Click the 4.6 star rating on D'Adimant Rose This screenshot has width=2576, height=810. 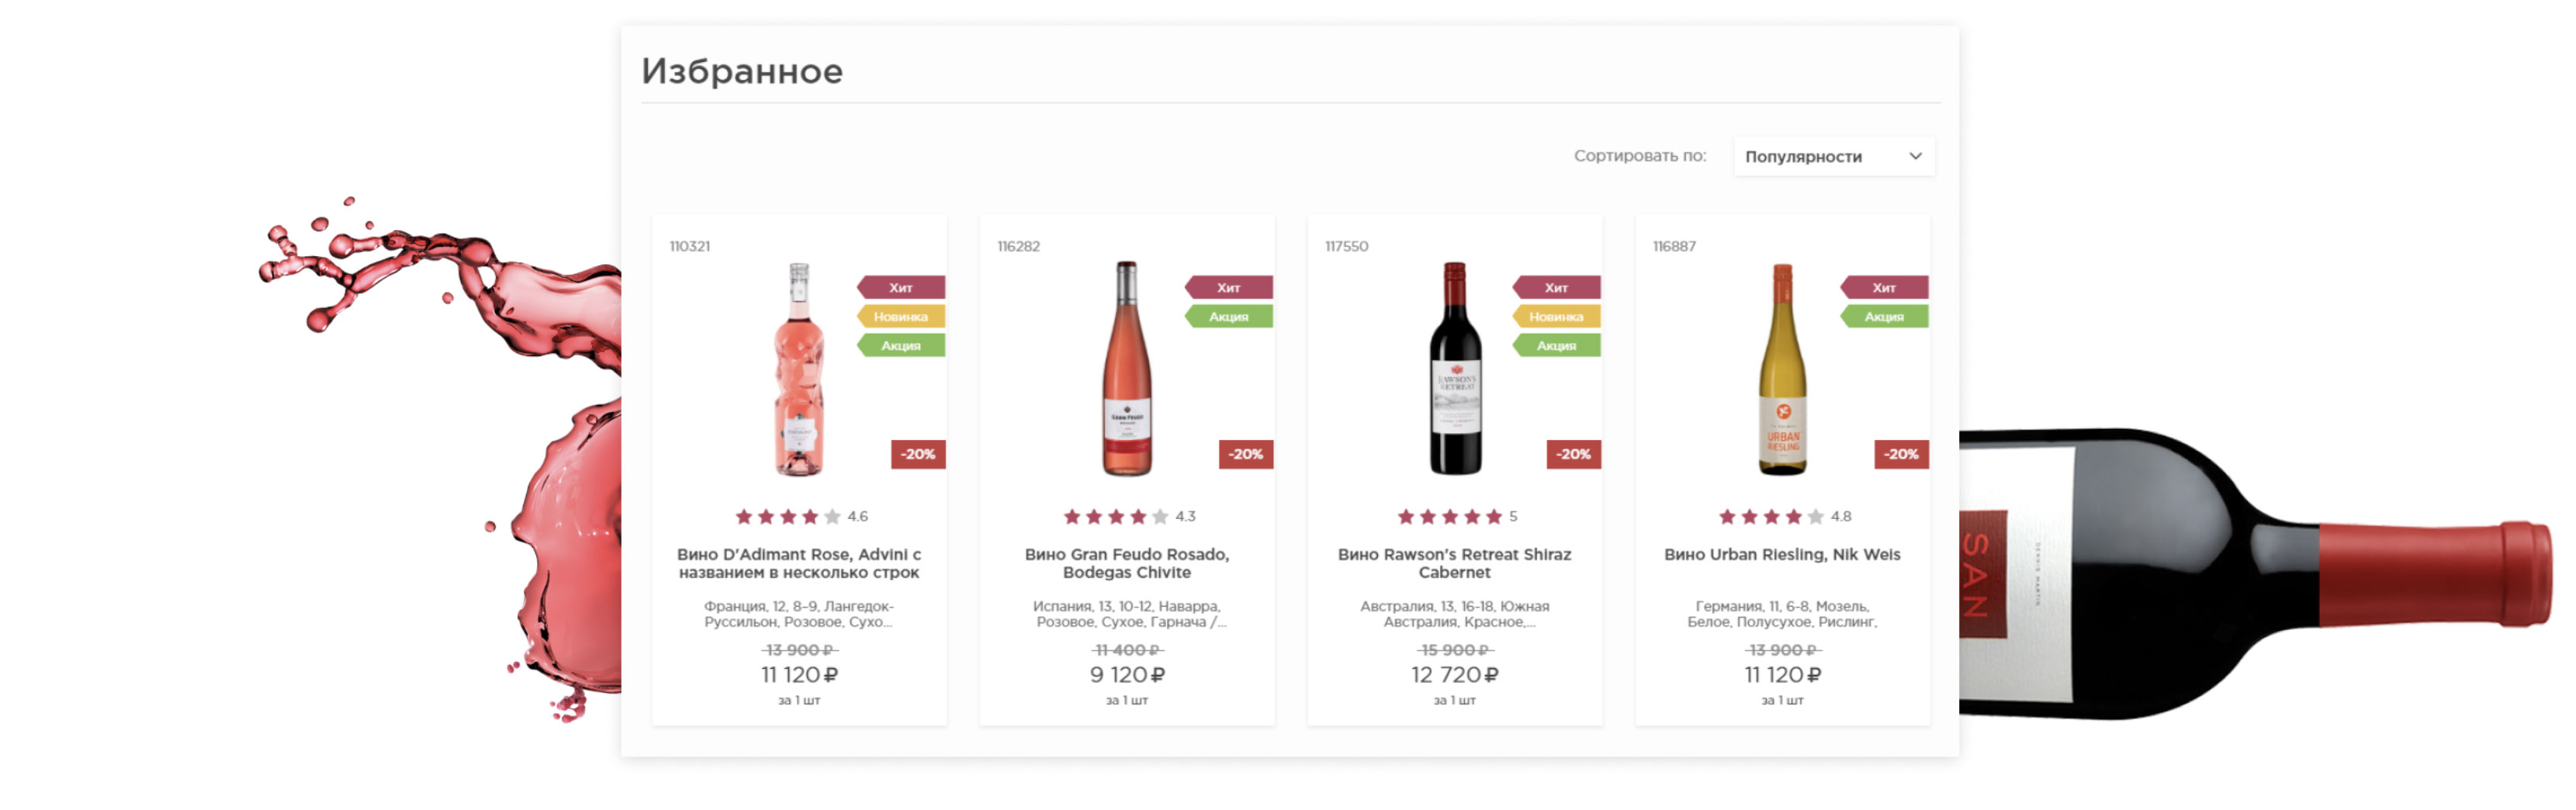click(789, 517)
